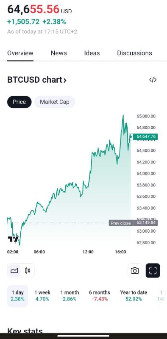Image resolution: width=167 pixels, height=339 pixels.
Task: Expand the BTCUSD chart chevron
Action: coord(65,80)
